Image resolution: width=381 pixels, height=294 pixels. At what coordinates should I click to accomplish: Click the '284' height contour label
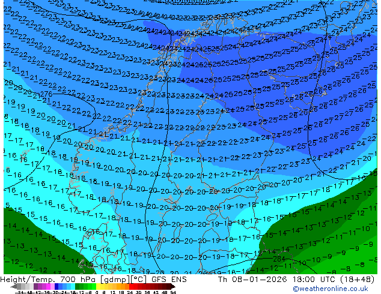pyautogui.click(x=279, y=259)
